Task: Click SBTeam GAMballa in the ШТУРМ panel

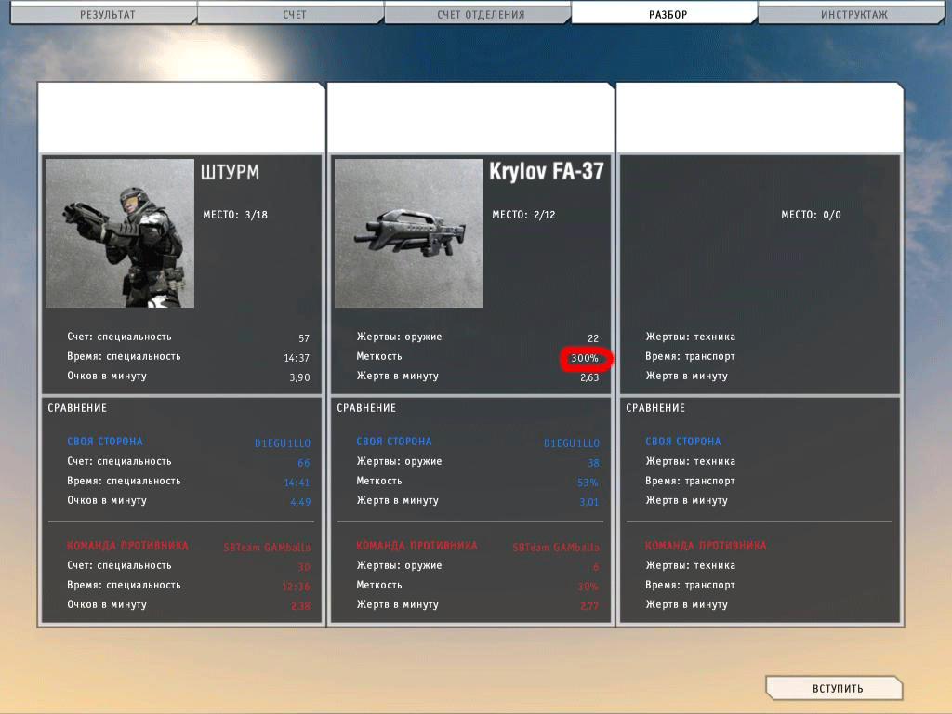Action: tap(267, 547)
